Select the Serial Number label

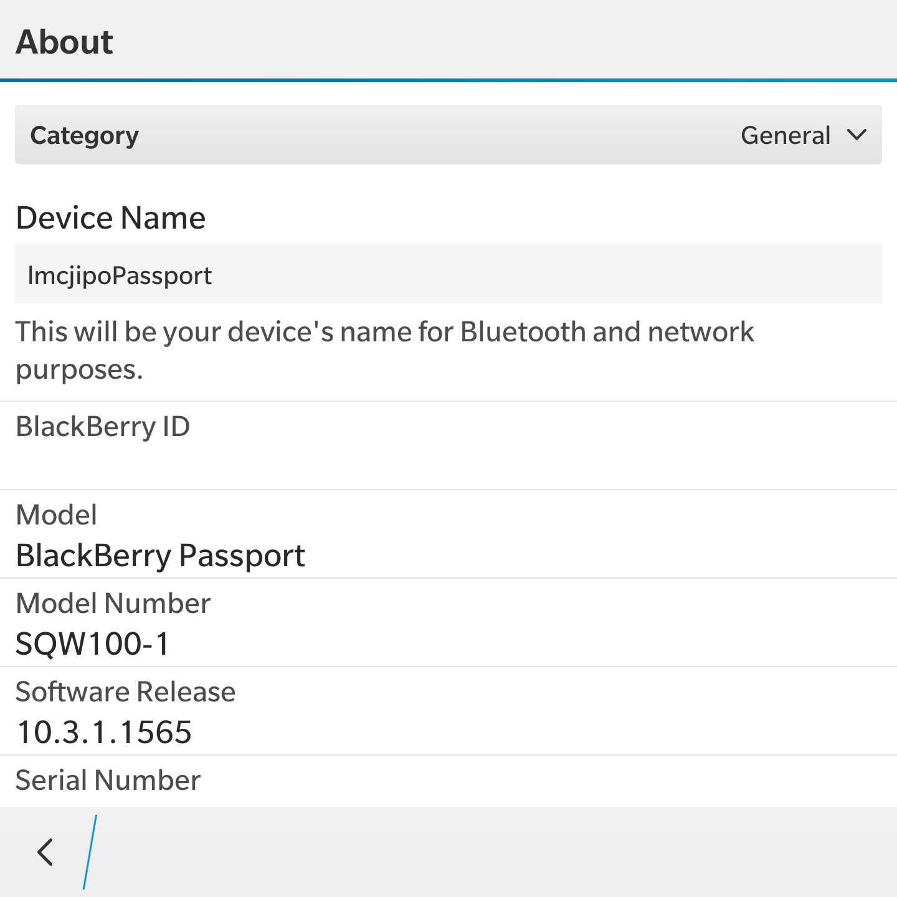click(x=108, y=780)
